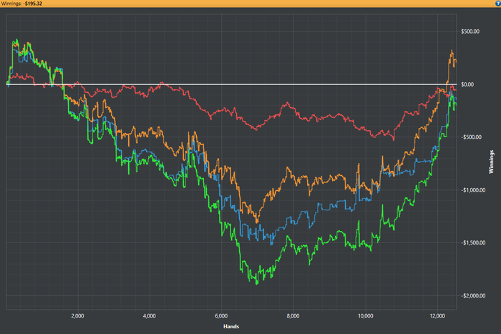501x334 pixels.
Task: Click the 6,000 hands axis label
Action: (x=221, y=316)
